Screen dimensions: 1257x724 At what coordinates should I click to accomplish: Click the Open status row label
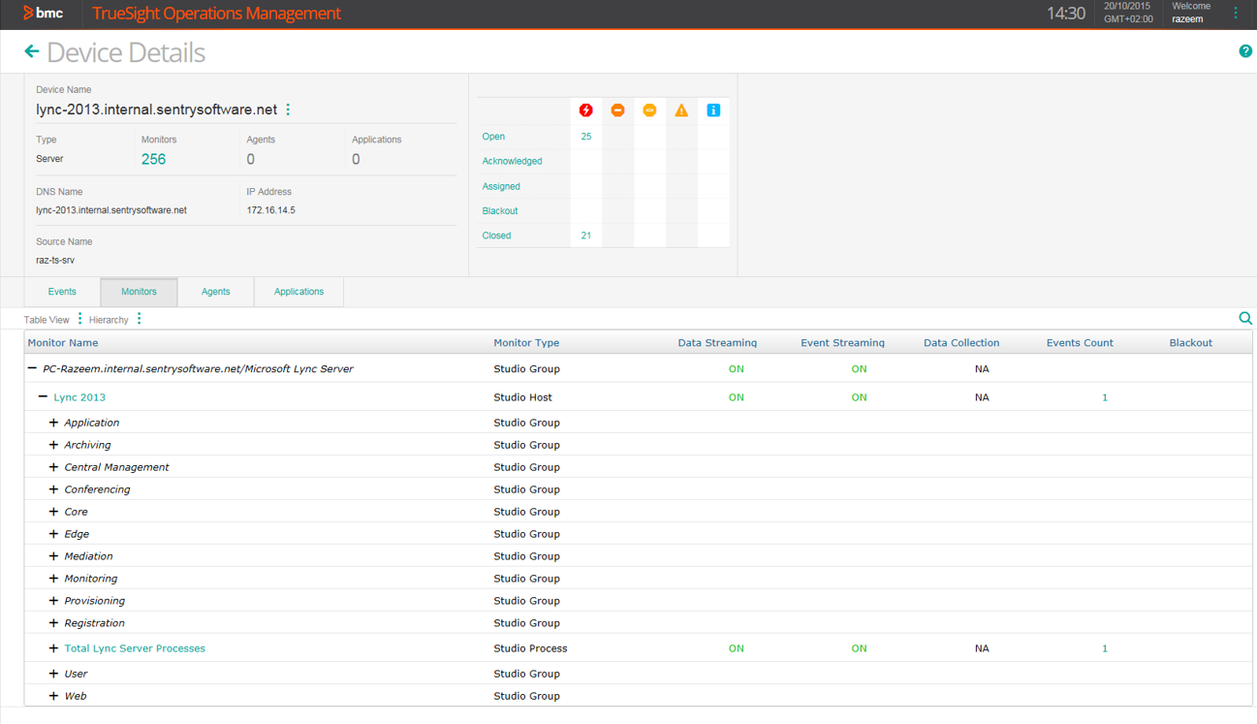click(x=493, y=137)
